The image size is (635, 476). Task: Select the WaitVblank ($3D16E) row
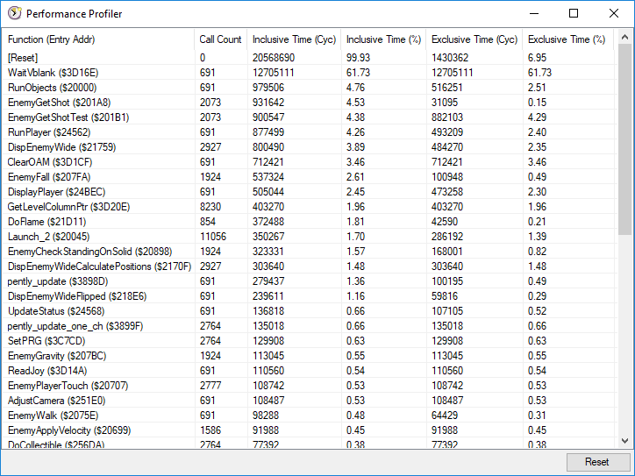click(x=310, y=73)
